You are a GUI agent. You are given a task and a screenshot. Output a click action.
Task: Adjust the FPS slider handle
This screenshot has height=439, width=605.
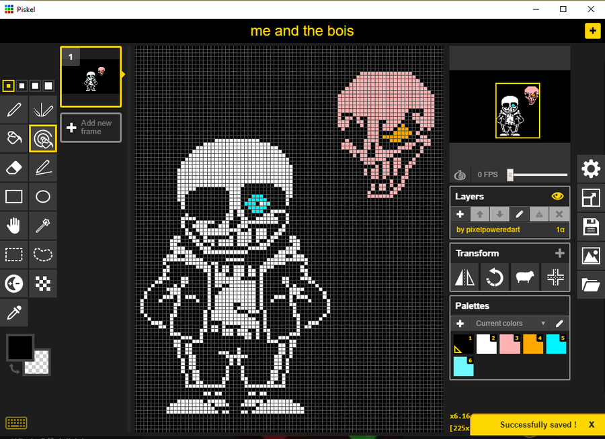click(510, 175)
